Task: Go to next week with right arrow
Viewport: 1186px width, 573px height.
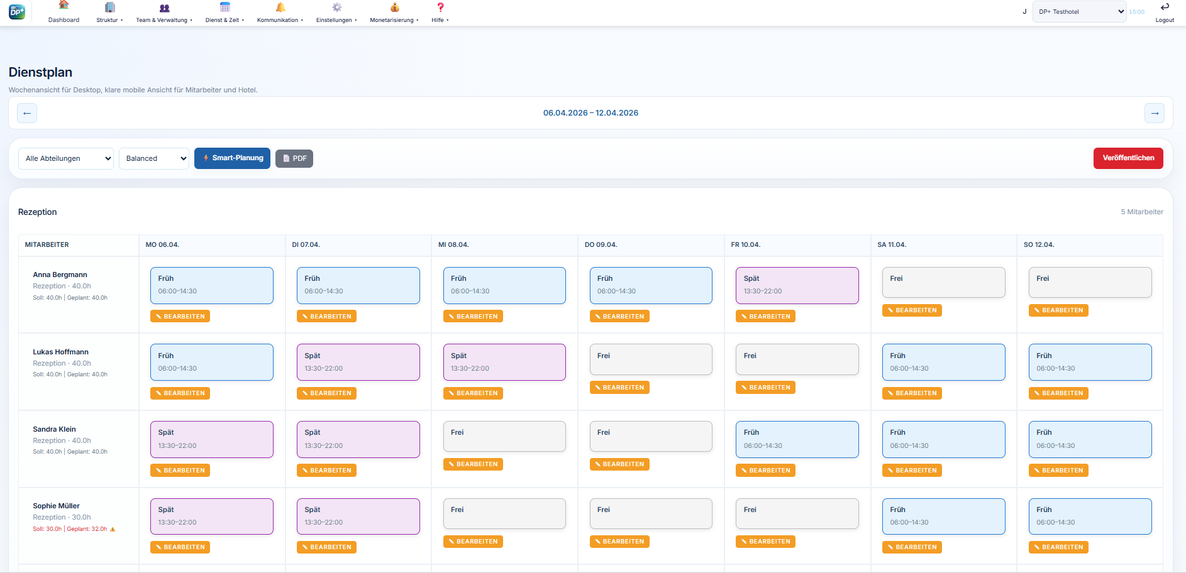Action: tap(1155, 113)
